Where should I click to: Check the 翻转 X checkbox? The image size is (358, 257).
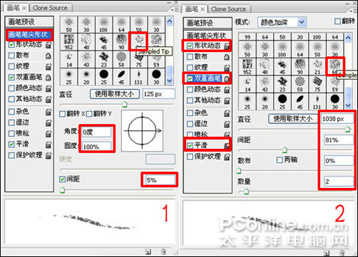click(62, 114)
